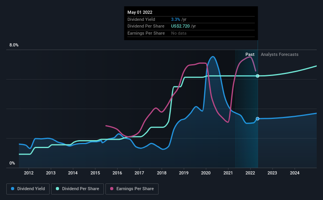Click the 2016 x-axis year label
323x200 pixels.
tap(117, 173)
